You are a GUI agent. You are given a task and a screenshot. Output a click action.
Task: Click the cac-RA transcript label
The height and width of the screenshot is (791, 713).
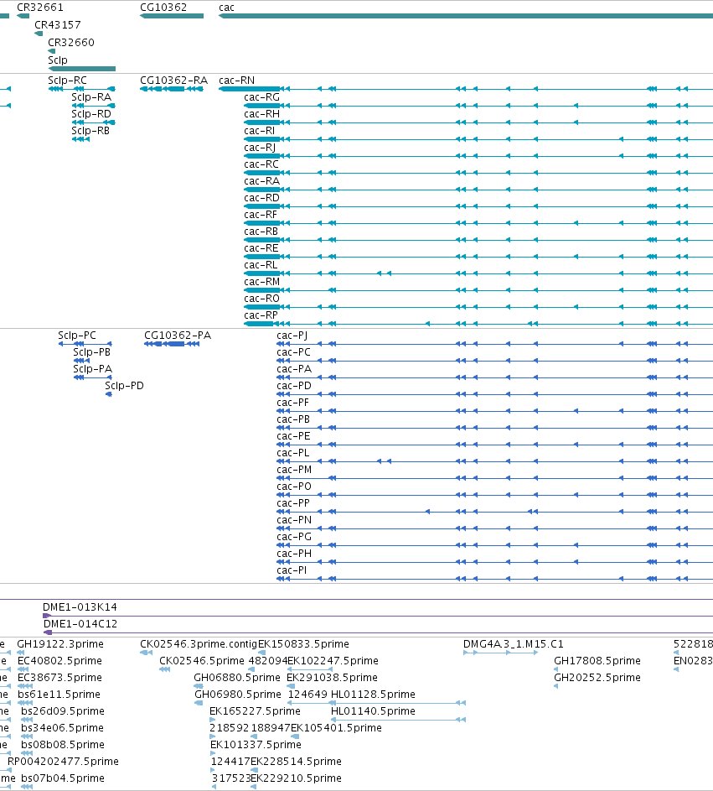coord(261,181)
